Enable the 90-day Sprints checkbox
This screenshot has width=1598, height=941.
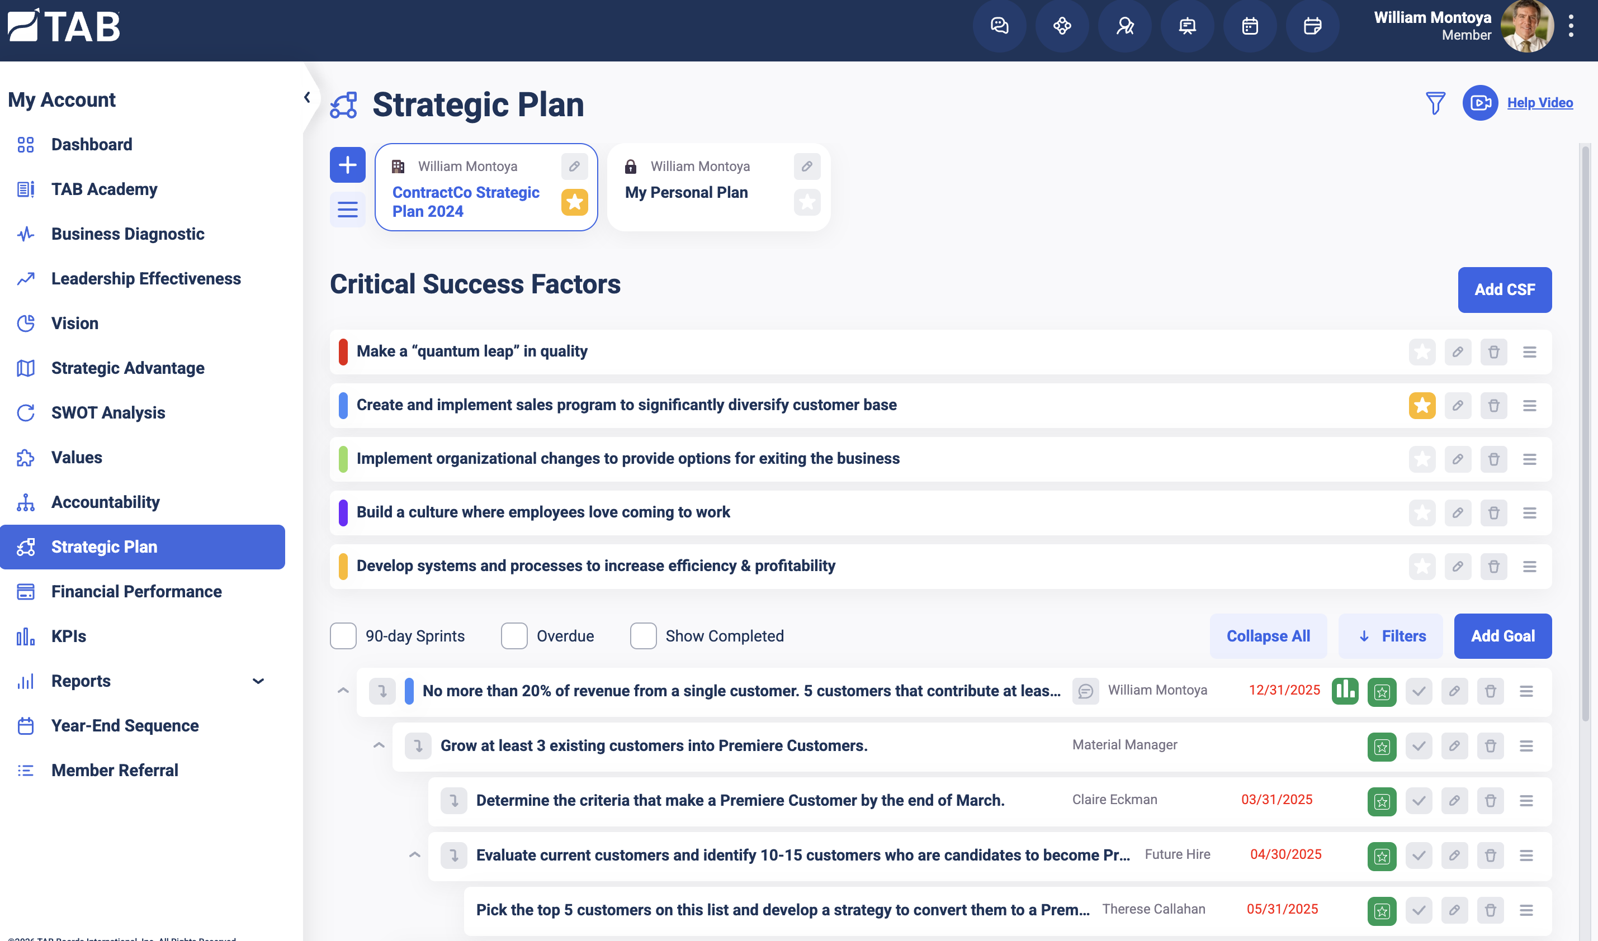tap(343, 636)
